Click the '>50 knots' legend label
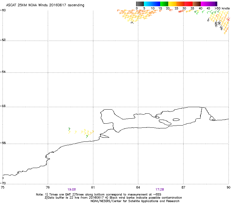 pyautogui.click(x=222, y=8)
